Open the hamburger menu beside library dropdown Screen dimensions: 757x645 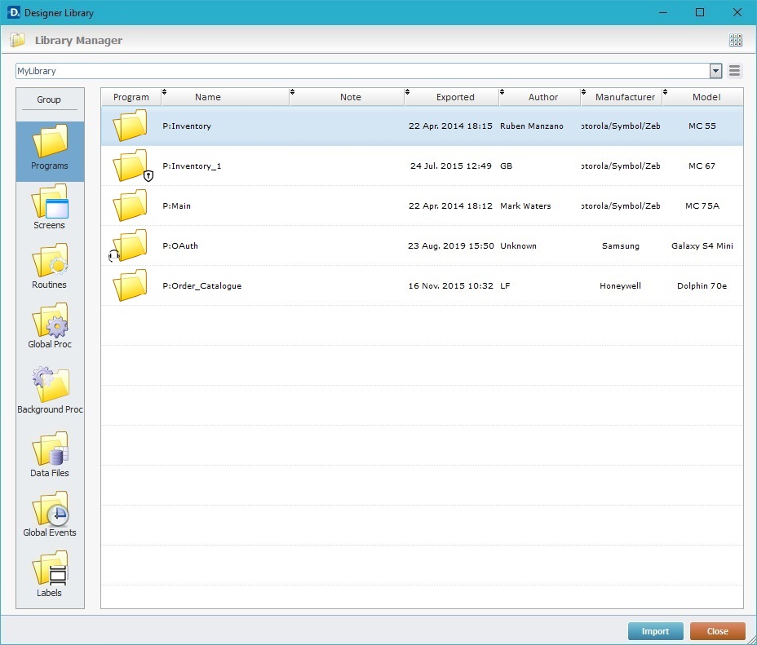(x=735, y=71)
